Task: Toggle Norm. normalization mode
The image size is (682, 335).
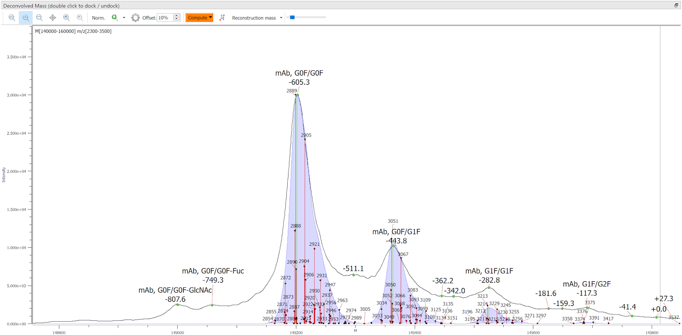Action: click(98, 18)
